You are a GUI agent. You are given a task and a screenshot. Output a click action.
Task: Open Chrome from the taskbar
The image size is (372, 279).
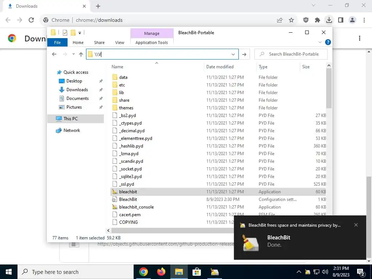(x=143, y=272)
